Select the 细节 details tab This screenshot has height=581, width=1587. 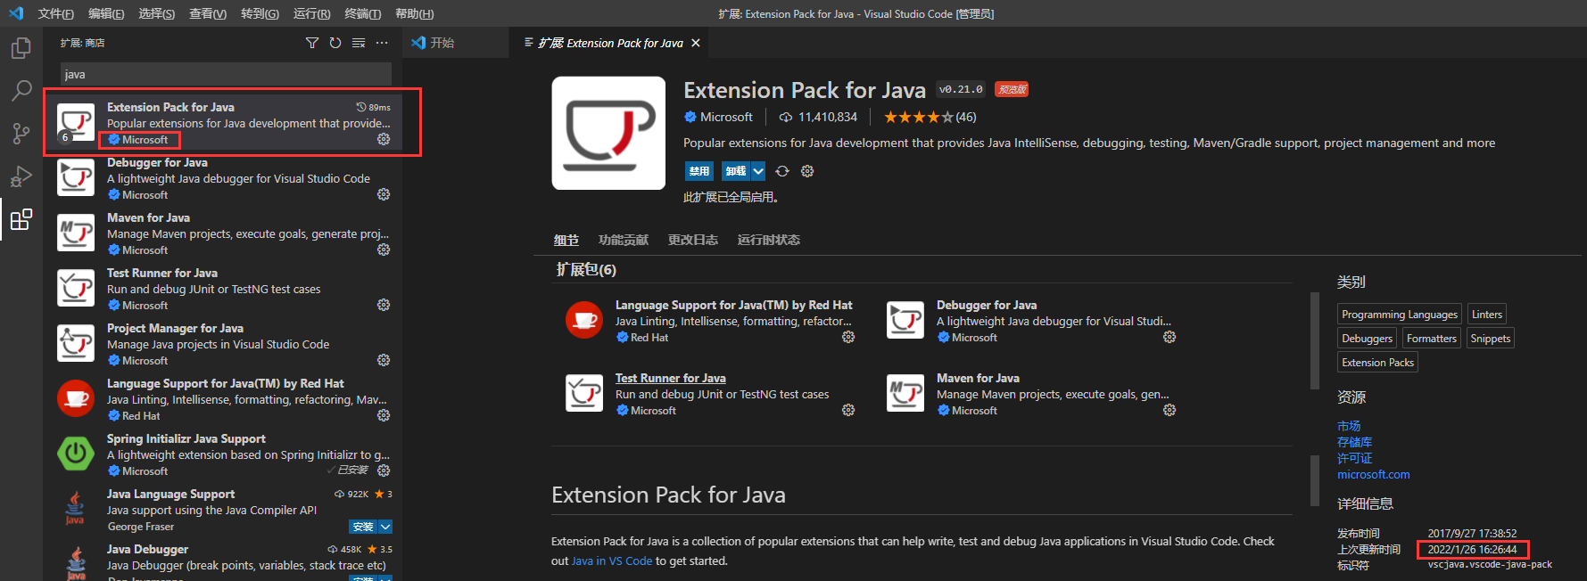tap(566, 240)
